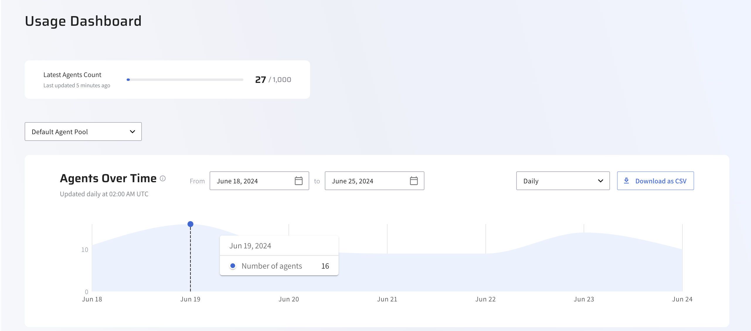The width and height of the screenshot is (751, 331).
Task: Click the blue dot in chart tooltip
Action: [233, 266]
